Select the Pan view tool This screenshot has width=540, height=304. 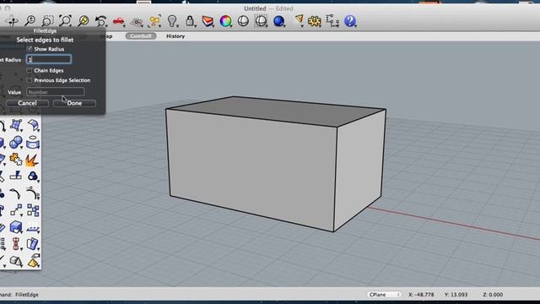tap(13, 21)
